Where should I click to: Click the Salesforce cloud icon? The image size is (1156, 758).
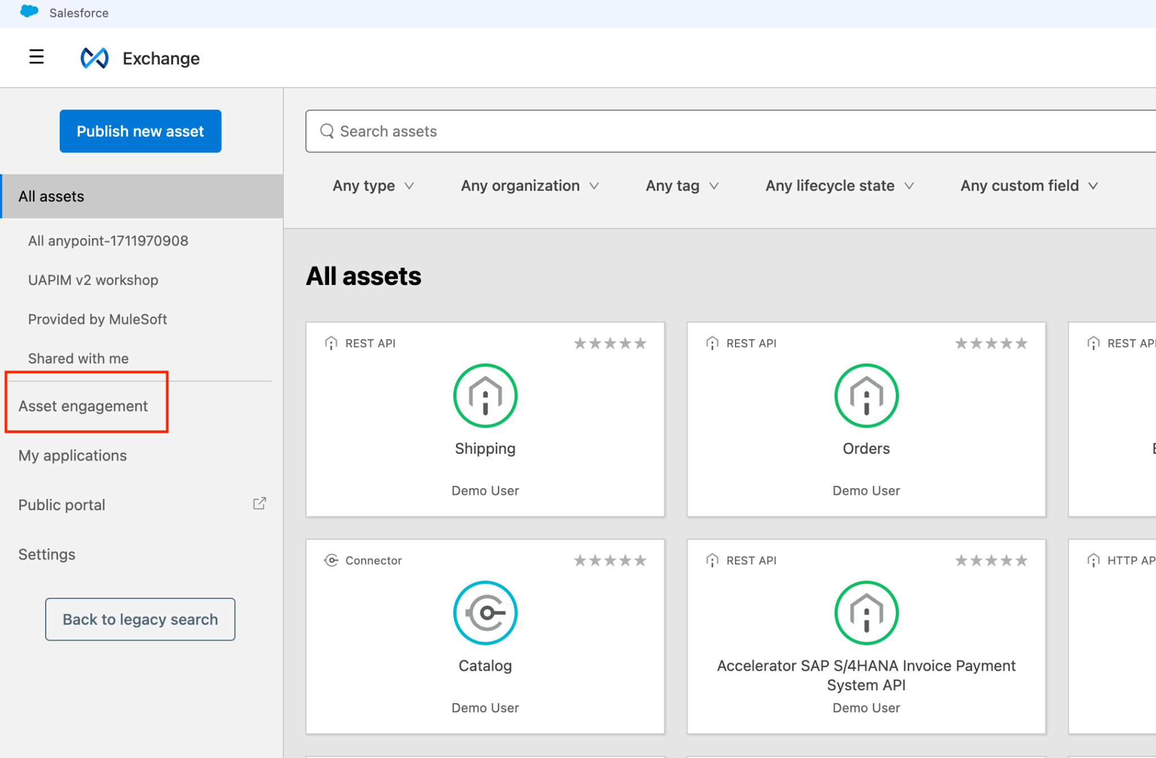pyautogui.click(x=29, y=12)
